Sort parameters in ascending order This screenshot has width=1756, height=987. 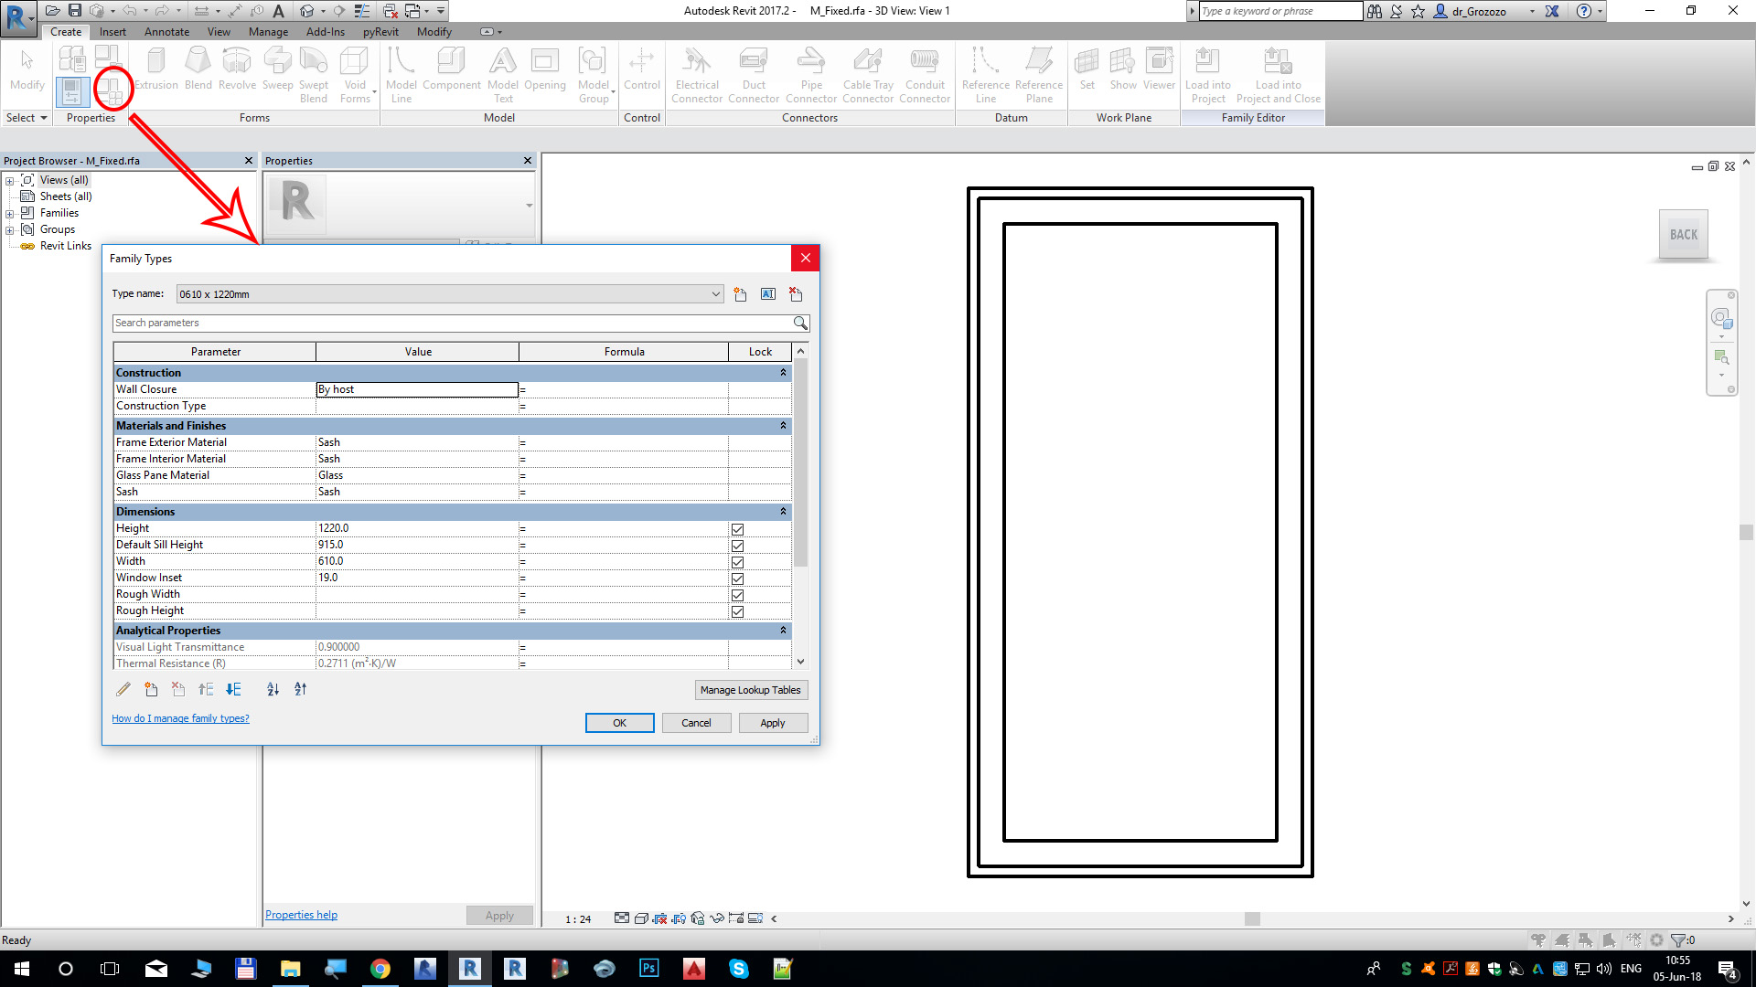(273, 690)
